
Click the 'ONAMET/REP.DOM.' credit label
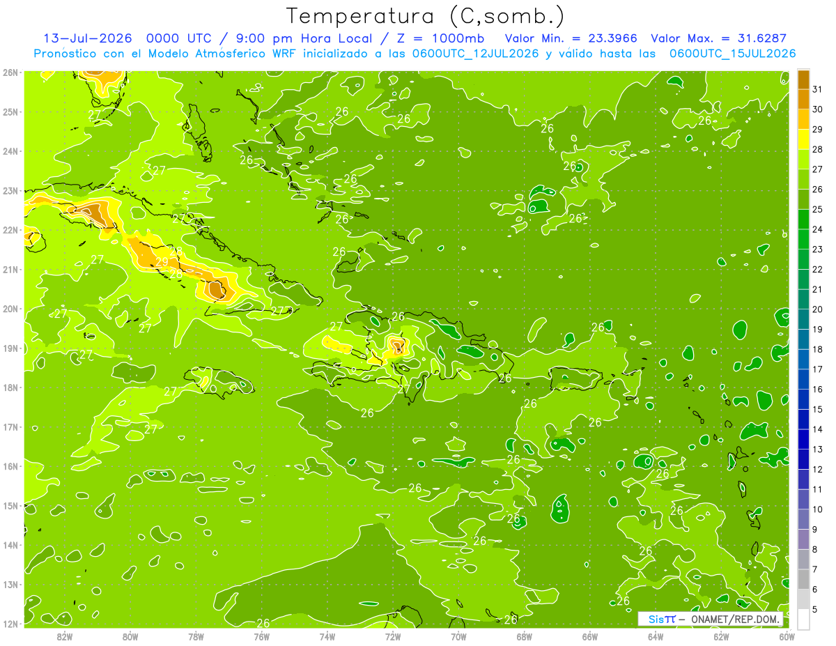(734, 619)
